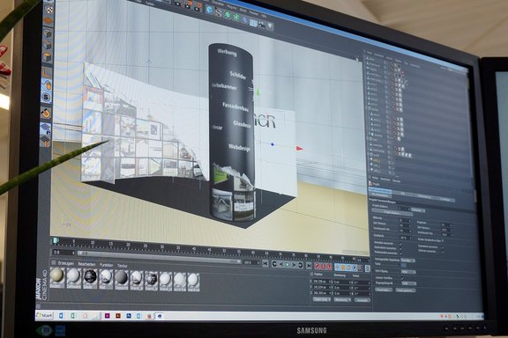Play the animation with green arrow
Screen dimensions: 508x338
point(287,265)
